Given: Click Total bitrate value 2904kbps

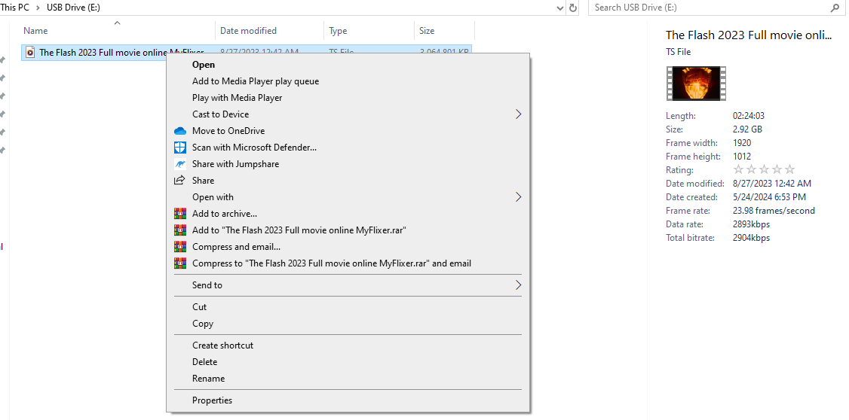Looking at the screenshot, I should [751, 238].
